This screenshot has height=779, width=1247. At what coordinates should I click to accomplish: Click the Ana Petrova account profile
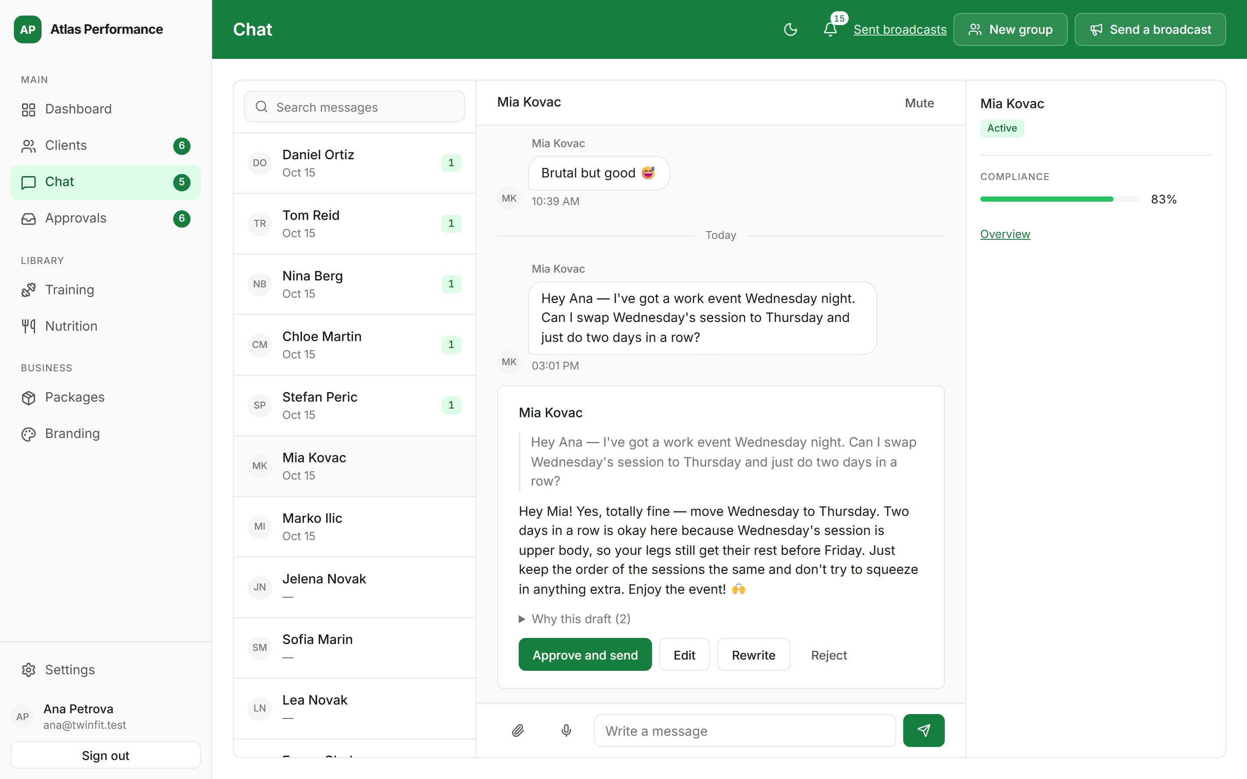(x=105, y=716)
